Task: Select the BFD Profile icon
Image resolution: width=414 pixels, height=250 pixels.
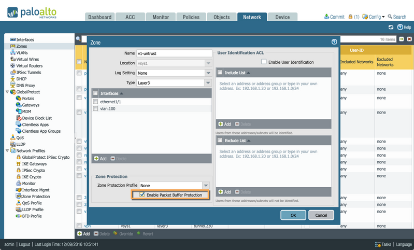Action: click(x=19, y=216)
